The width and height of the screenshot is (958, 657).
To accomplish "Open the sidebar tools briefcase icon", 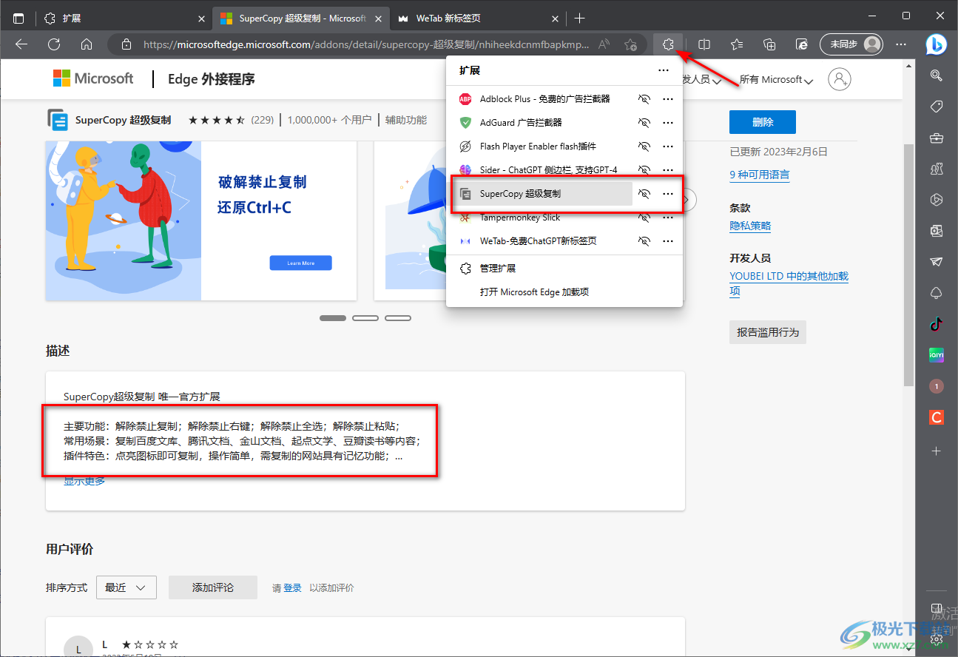I will (x=937, y=138).
